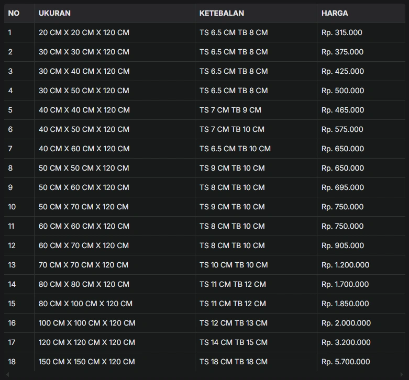
Task: Click the 70 CM X 70 CM X 120 CM cell
Action: [115, 265]
